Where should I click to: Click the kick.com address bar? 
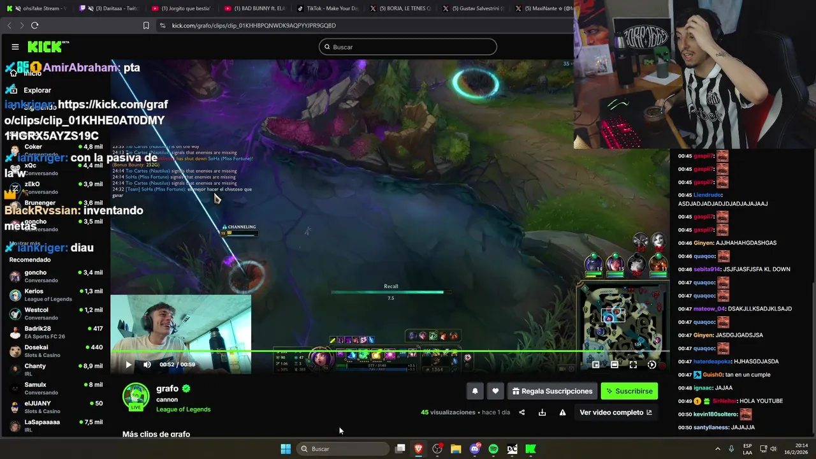pyautogui.click(x=363, y=25)
